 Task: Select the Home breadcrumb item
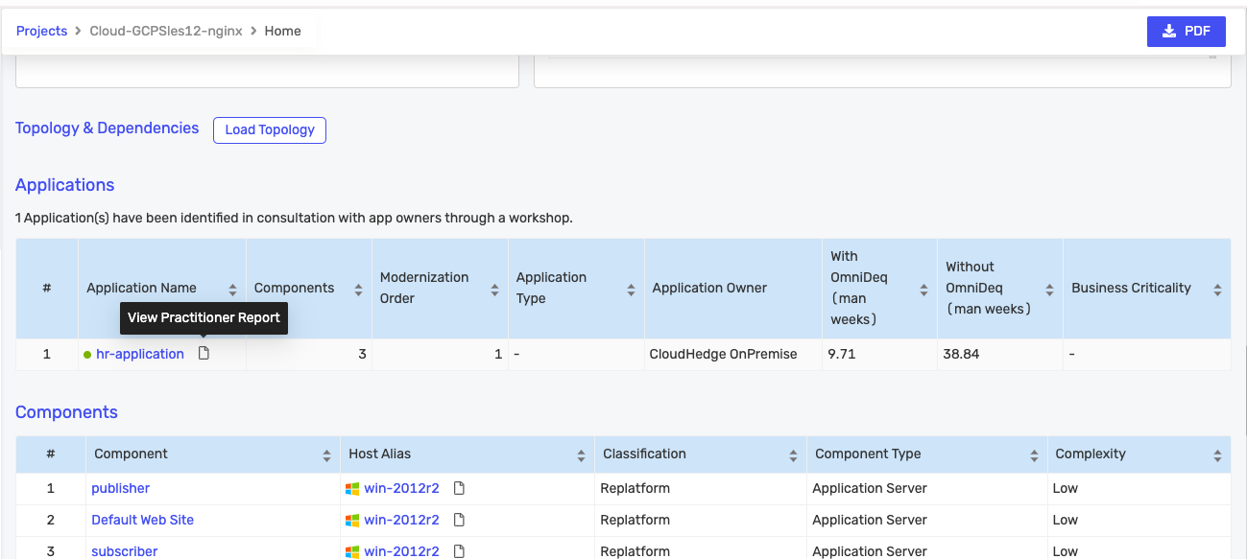click(x=283, y=31)
